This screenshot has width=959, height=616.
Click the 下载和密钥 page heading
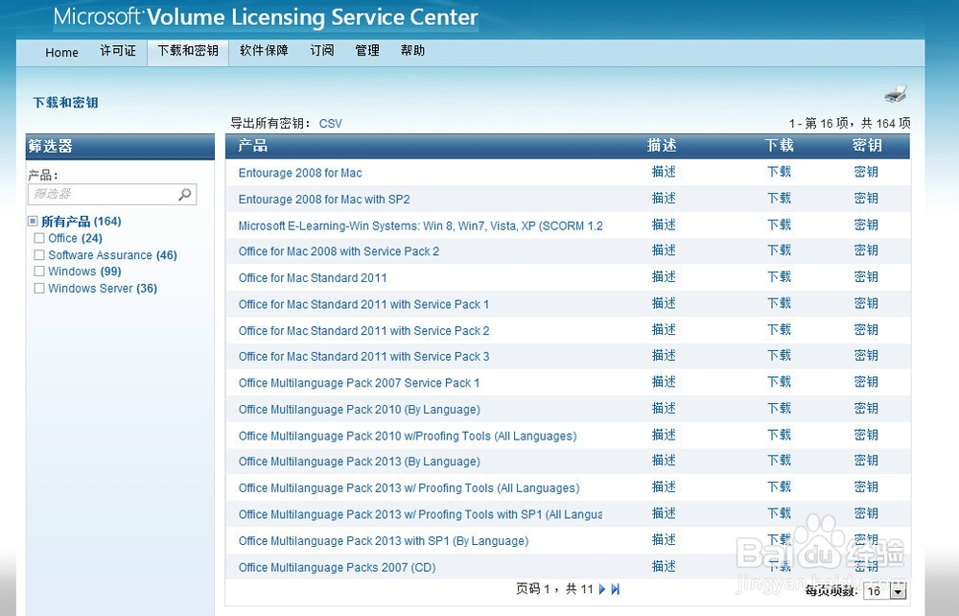[x=65, y=102]
